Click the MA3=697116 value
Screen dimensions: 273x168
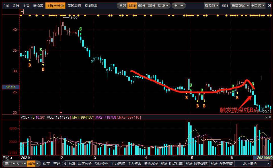(x=129, y=117)
